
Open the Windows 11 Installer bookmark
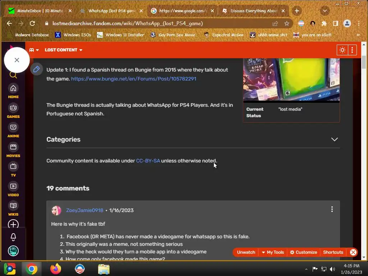pyautogui.click(x=121, y=35)
